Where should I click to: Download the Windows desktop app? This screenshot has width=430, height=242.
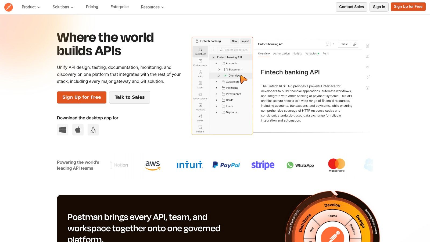[x=63, y=130]
